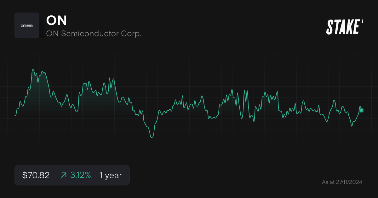Select the dark rounded logo container
378x198 pixels.
pos(27,25)
